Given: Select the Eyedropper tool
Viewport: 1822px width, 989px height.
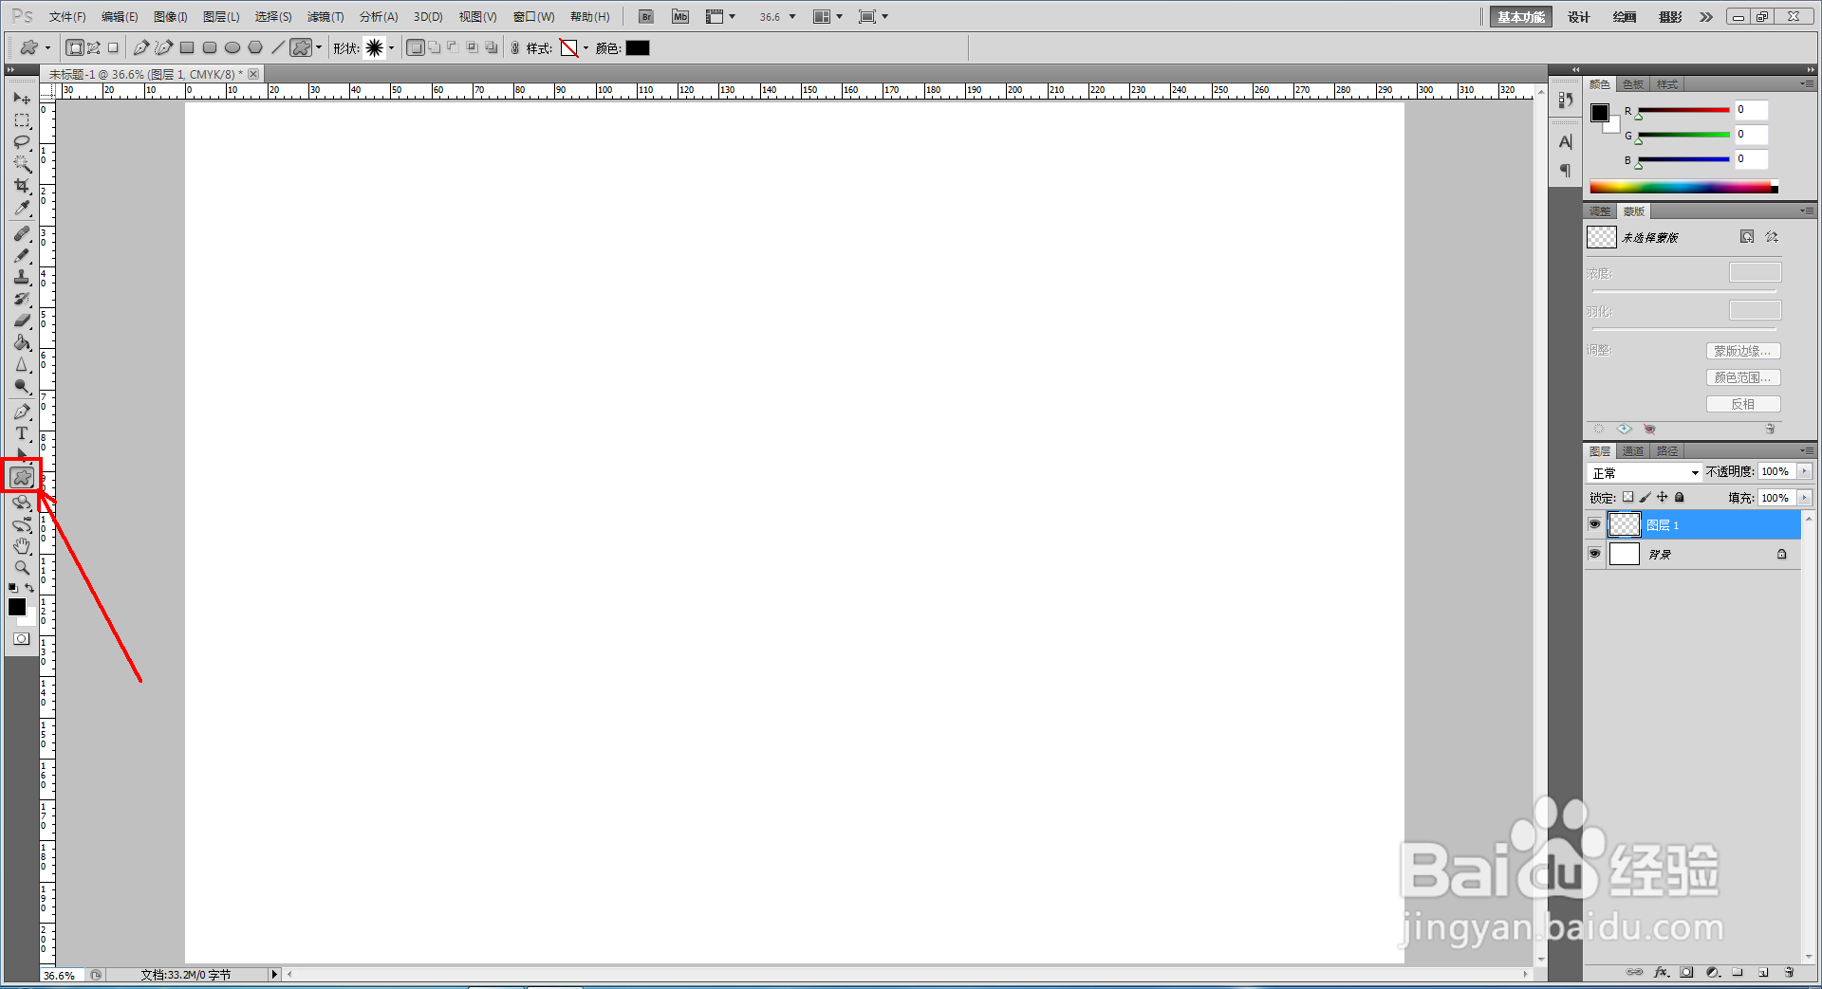Looking at the screenshot, I should tap(22, 208).
